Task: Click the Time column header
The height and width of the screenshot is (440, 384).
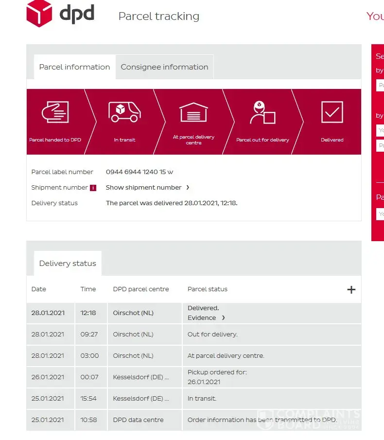Action: point(88,289)
